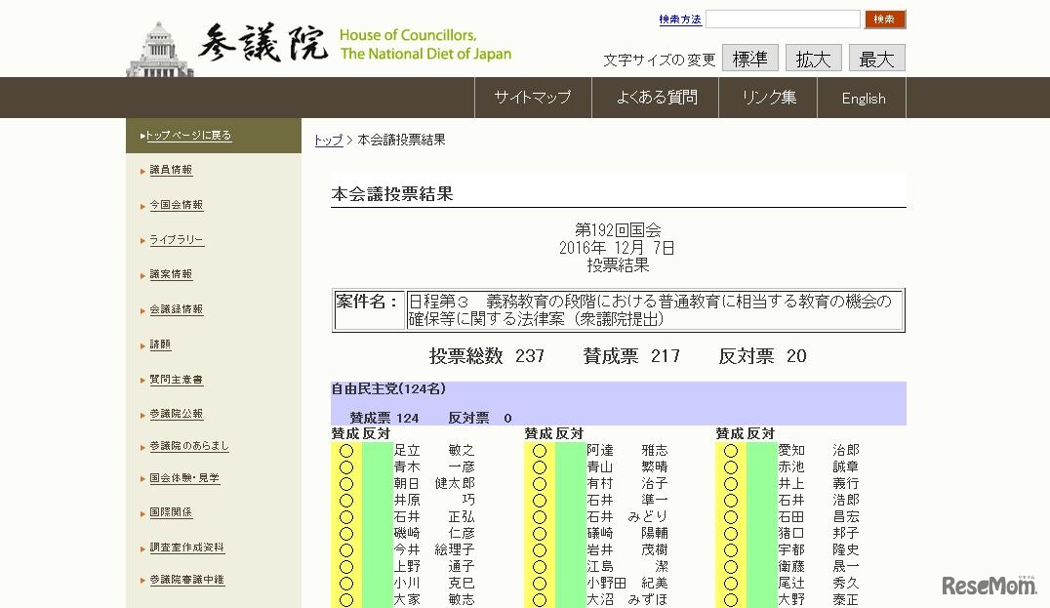Click inside the search input box

(781, 19)
